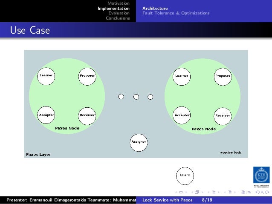This screenshot has width=272, height=204.
Task: Click the next frame arrow
Action: click(x=202, y=192)
